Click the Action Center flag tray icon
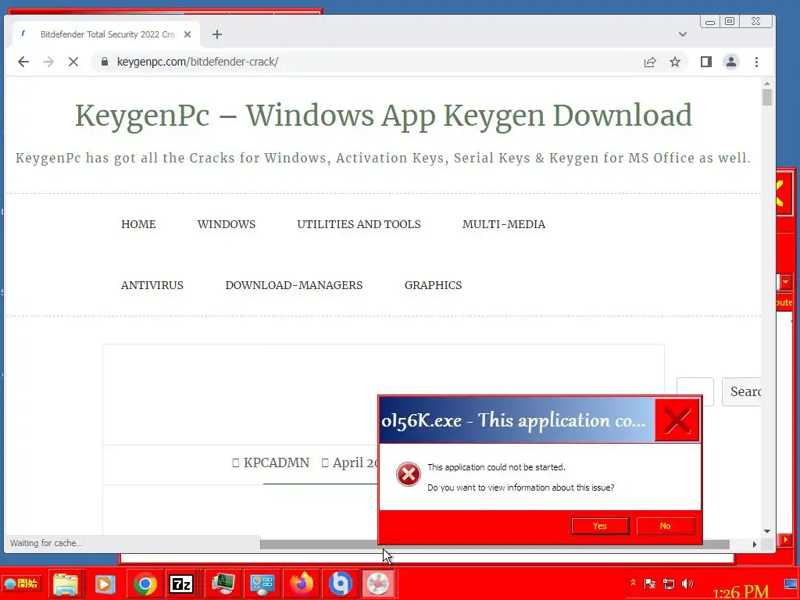 click(x=649, y=583)
